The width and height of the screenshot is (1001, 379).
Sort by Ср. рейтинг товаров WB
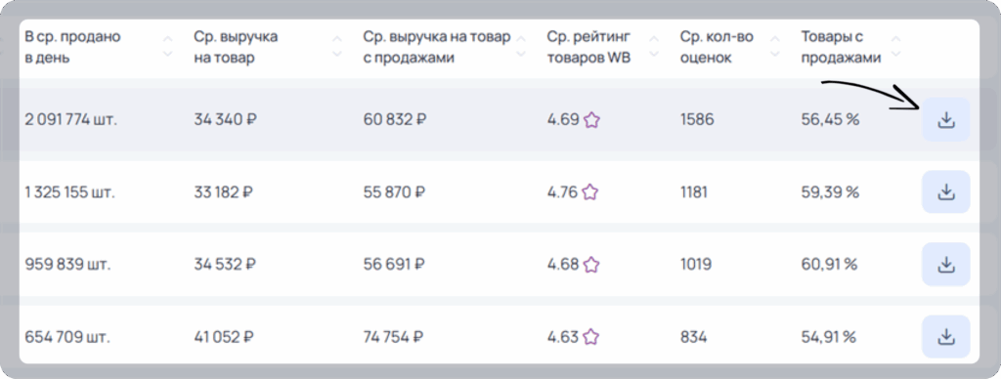coord(654,47)
